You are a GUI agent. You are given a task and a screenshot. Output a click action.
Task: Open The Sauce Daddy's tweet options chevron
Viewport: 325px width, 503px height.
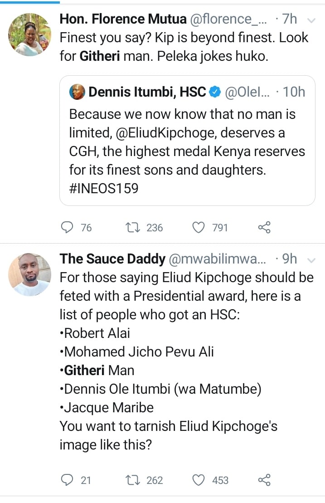(x=311, y=260)
